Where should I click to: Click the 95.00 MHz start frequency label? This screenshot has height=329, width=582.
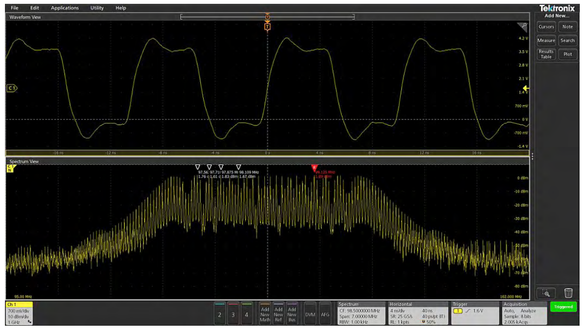pos(23,297)
